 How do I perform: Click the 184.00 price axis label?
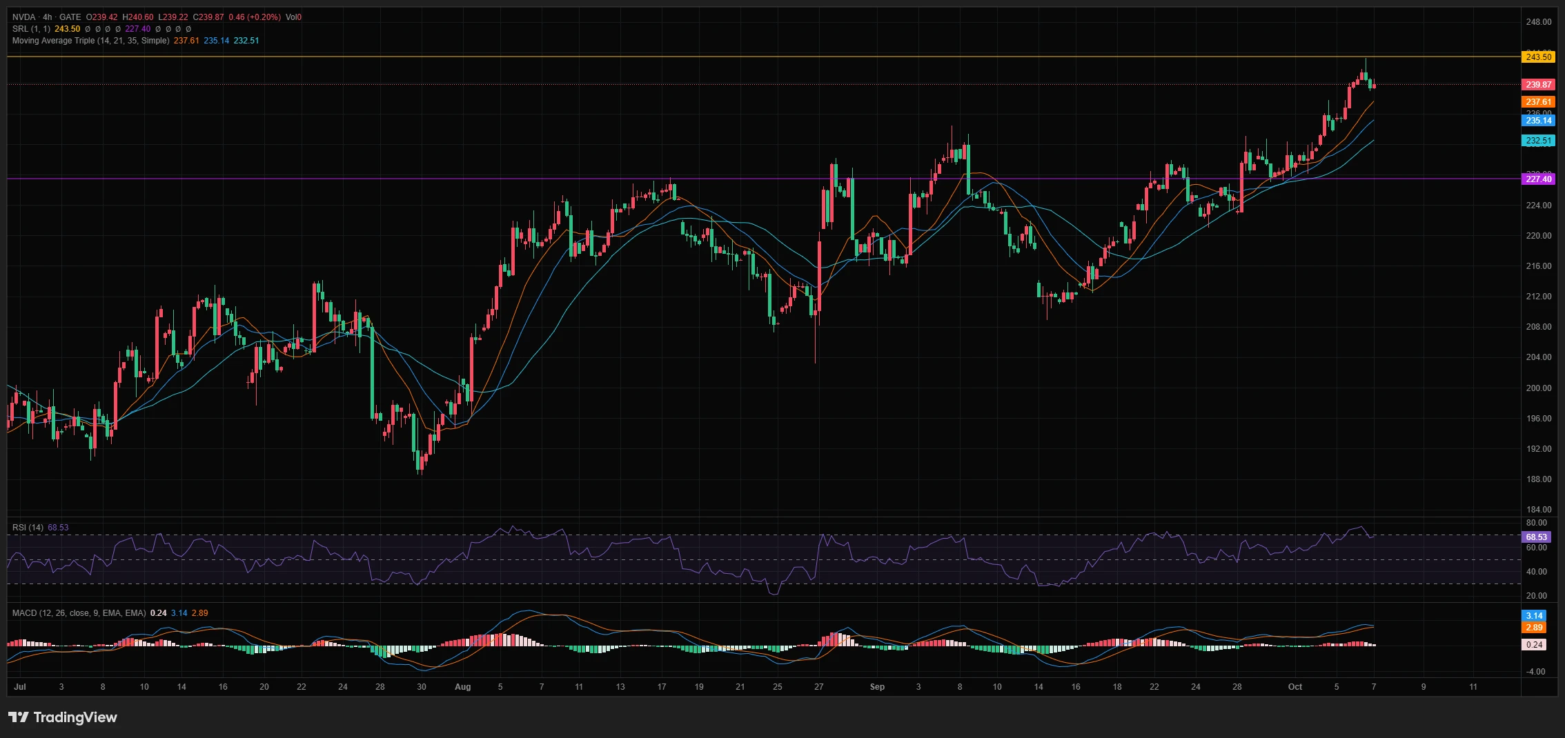(1538, 510)
